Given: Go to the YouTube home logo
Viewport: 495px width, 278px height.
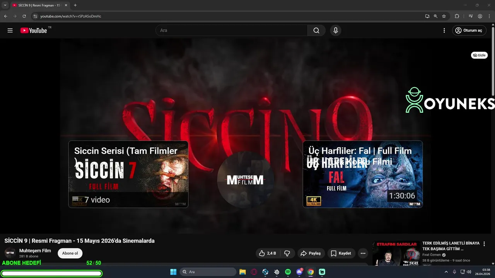Looking at the screenshot, I should tap(34, 31).
